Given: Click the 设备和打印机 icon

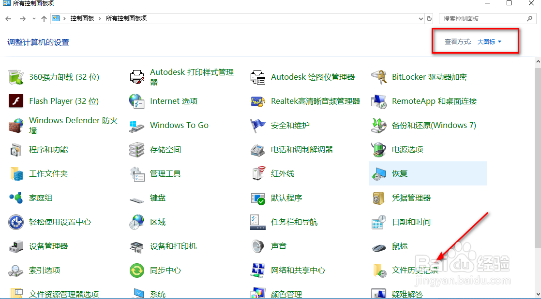Looking at the screenshot, I should click(x=137, y=246).
